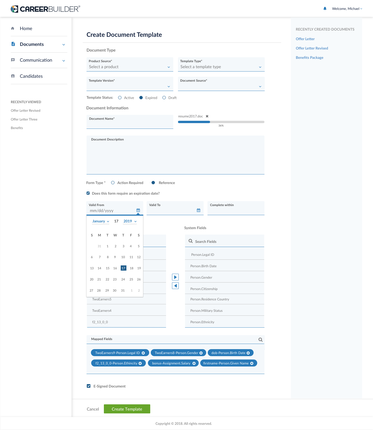Select Draft template status
The height and width of the screenshot is (430, 373).
point(164,98)
